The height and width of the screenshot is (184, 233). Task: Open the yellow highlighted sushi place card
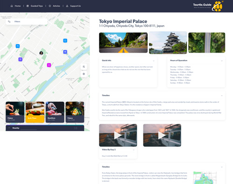(35, 112)
